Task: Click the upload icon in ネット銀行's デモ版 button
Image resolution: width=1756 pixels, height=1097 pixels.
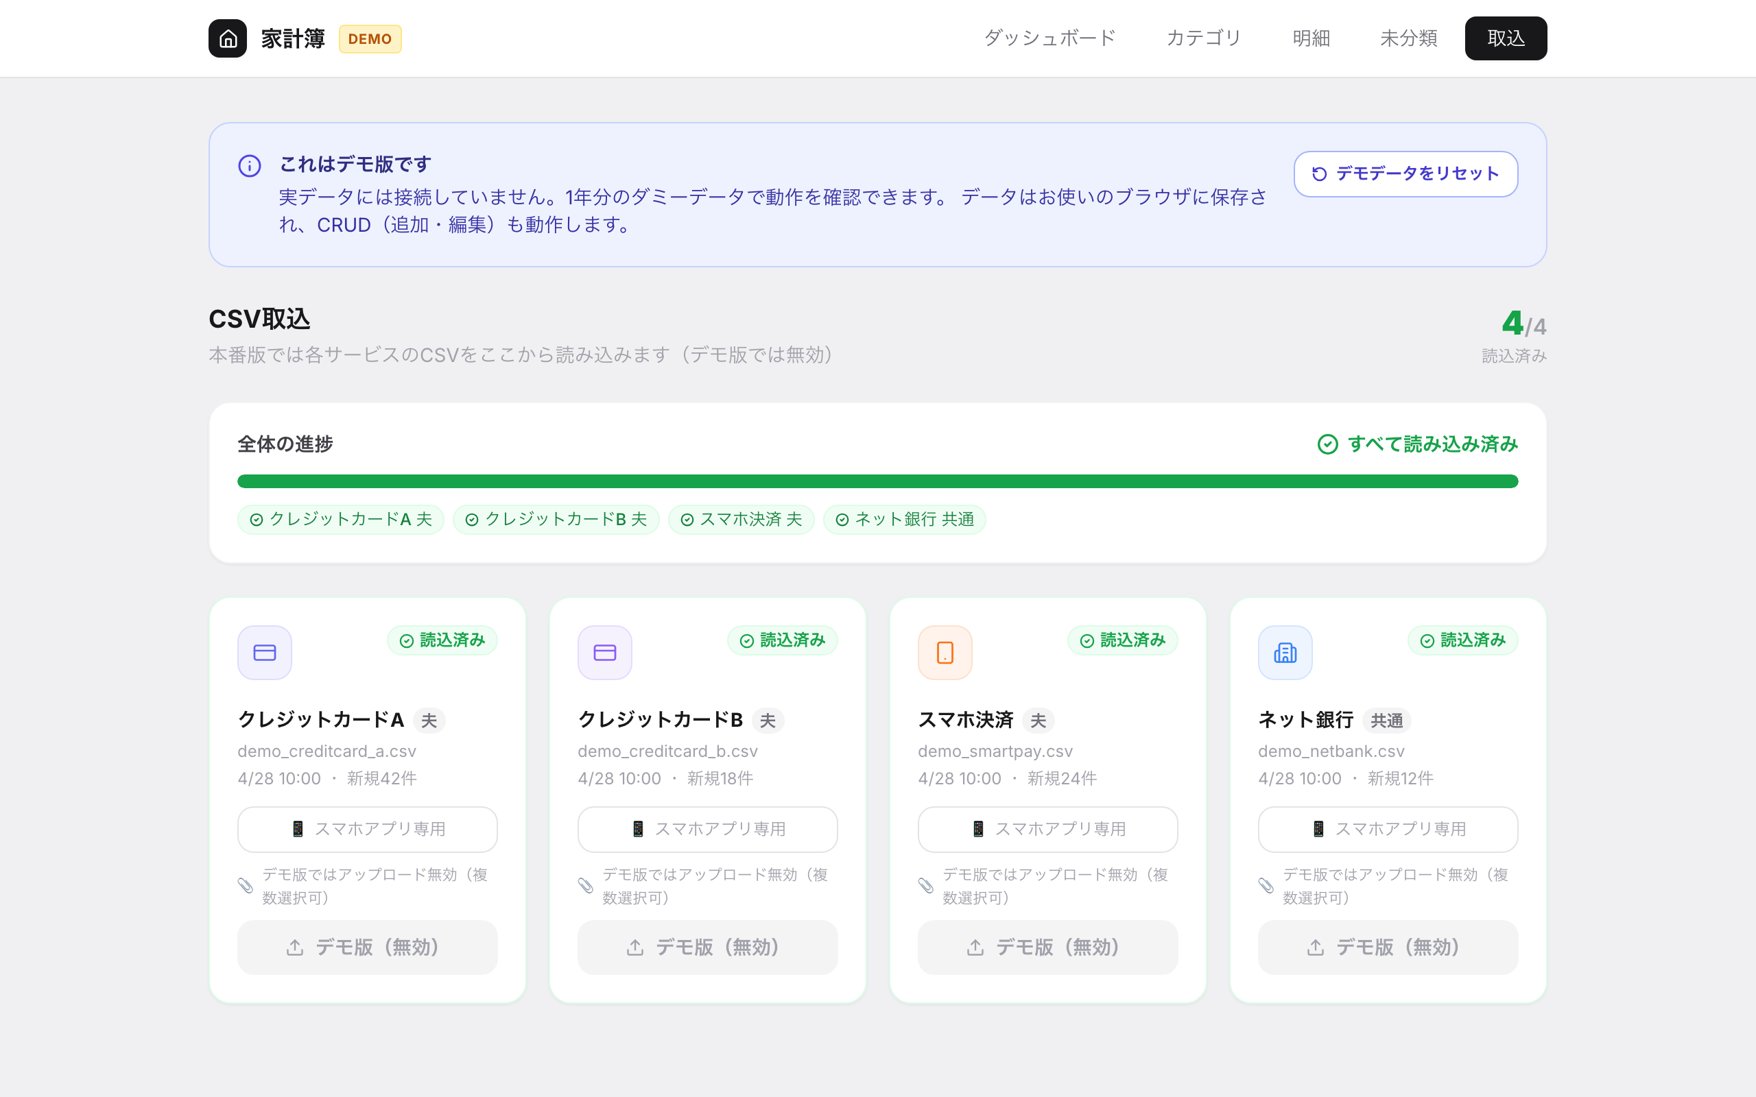Action: point(1316,948)
